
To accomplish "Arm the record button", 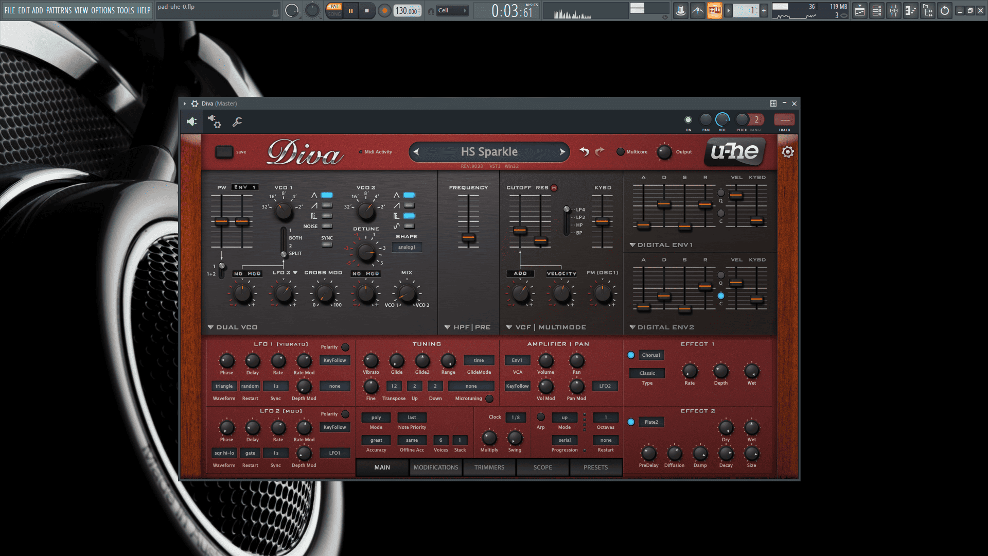I will click(x=384, y=10).
